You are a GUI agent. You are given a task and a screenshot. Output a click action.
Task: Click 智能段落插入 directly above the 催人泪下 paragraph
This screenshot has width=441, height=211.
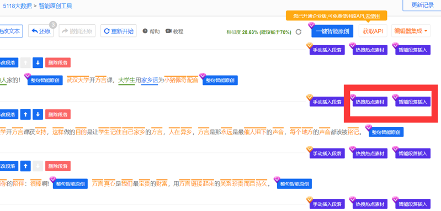[x=413, y=102]
